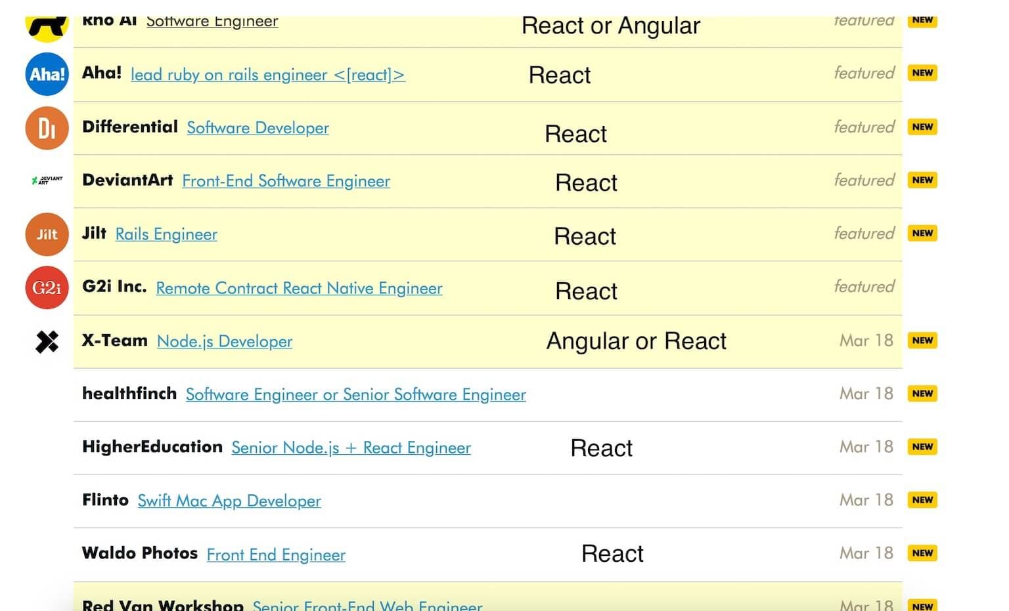
Task: Click NEW badge on DeviantArt row
Action: (922, 180)
